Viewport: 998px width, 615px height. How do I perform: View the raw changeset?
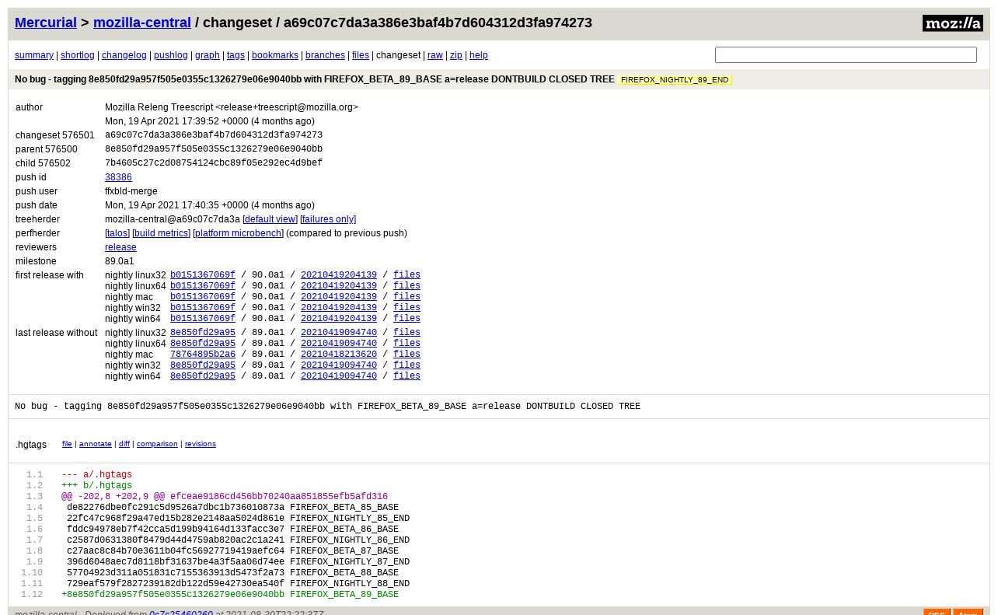435,55
